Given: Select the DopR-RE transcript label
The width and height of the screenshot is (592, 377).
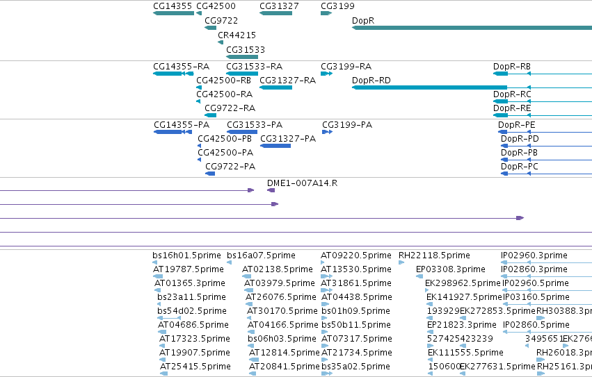Looking at the screenshot, I should (512, 108).
